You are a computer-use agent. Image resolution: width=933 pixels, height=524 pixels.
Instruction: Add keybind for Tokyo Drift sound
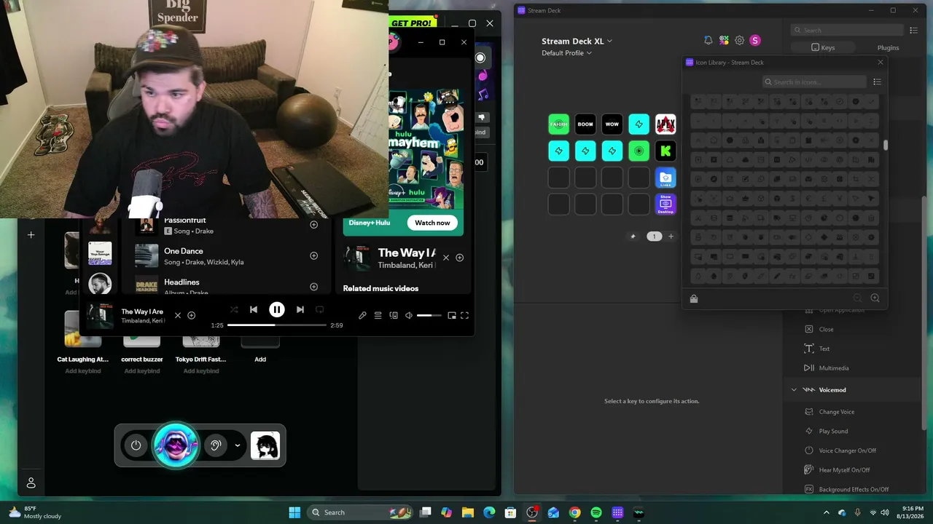tap(201, 371)
